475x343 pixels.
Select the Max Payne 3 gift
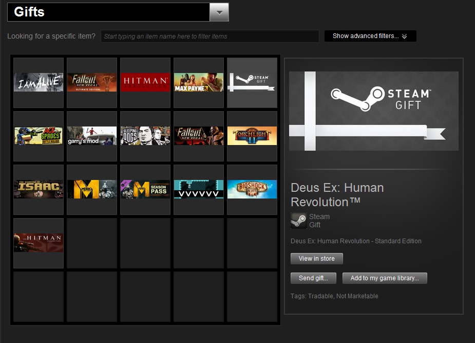click(199, 82)
